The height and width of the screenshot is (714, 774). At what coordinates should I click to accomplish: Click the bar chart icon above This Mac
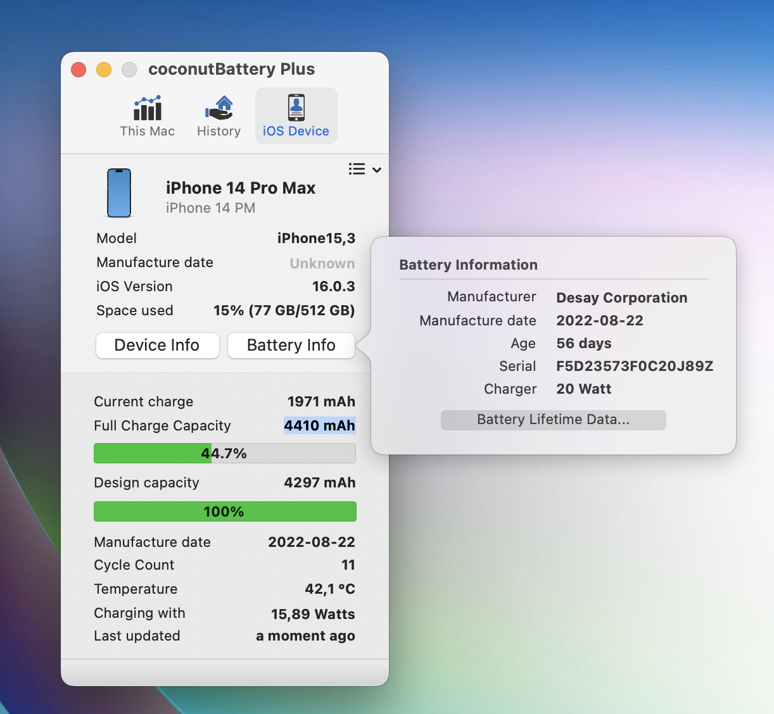tap(147, 109)
